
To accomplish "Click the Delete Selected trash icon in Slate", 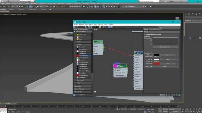I will 86,27.
